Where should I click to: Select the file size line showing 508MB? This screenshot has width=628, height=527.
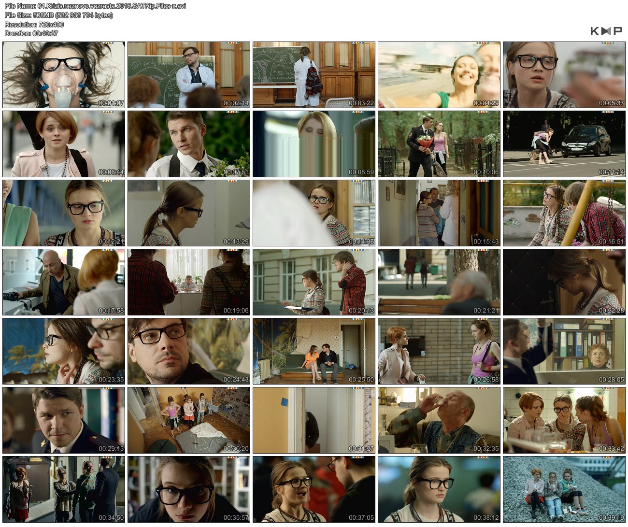(58, 15)
